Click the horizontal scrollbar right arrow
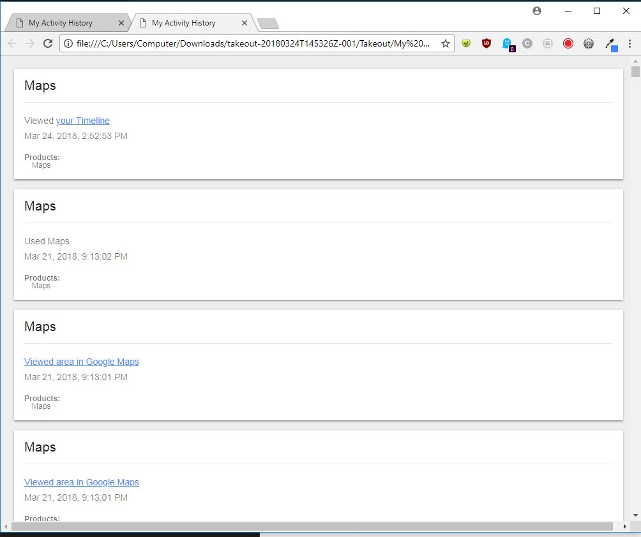This screenshot has width=641, height=537. [624, 526]
